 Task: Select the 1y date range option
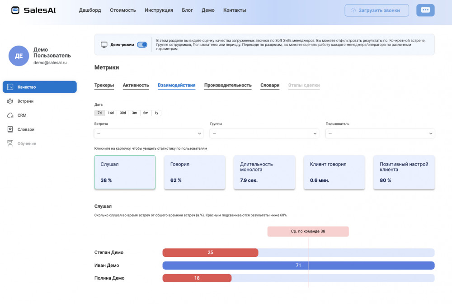[156, 113]
